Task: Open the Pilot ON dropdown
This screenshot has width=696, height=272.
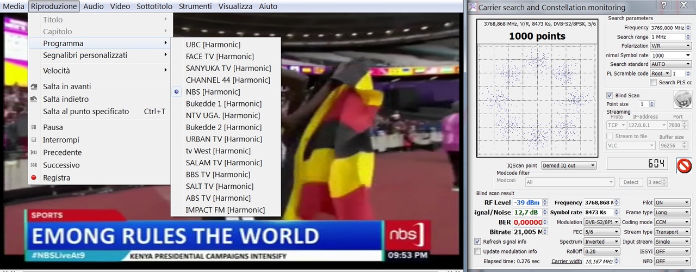Action: tap(672, 202)
